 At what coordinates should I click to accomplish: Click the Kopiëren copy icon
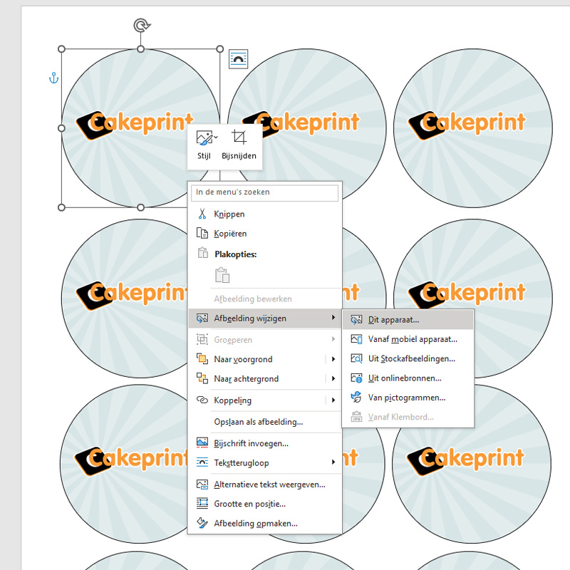pos(202,233)
